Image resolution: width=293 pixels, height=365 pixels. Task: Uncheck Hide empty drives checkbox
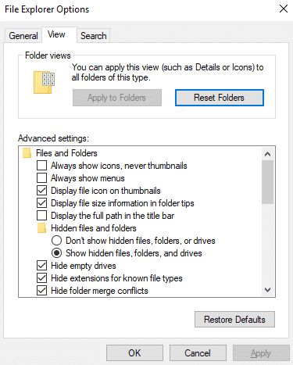41,266
